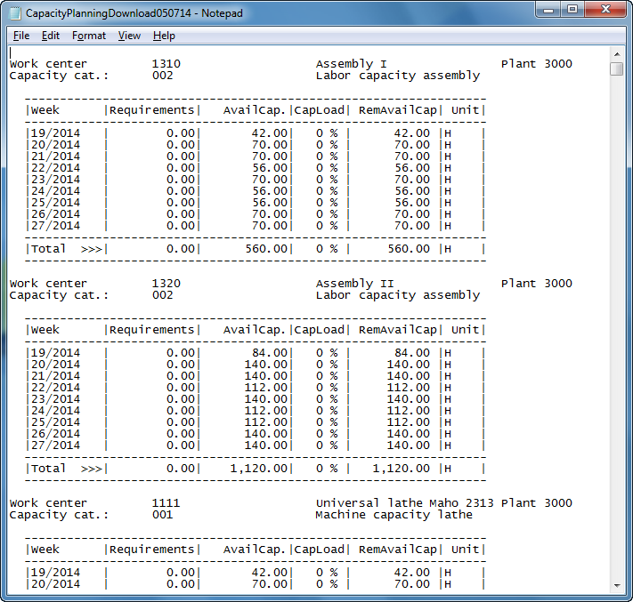Click the Requirements header in 1310 table
Screen dimensions: 633x602
pos(151,110)
